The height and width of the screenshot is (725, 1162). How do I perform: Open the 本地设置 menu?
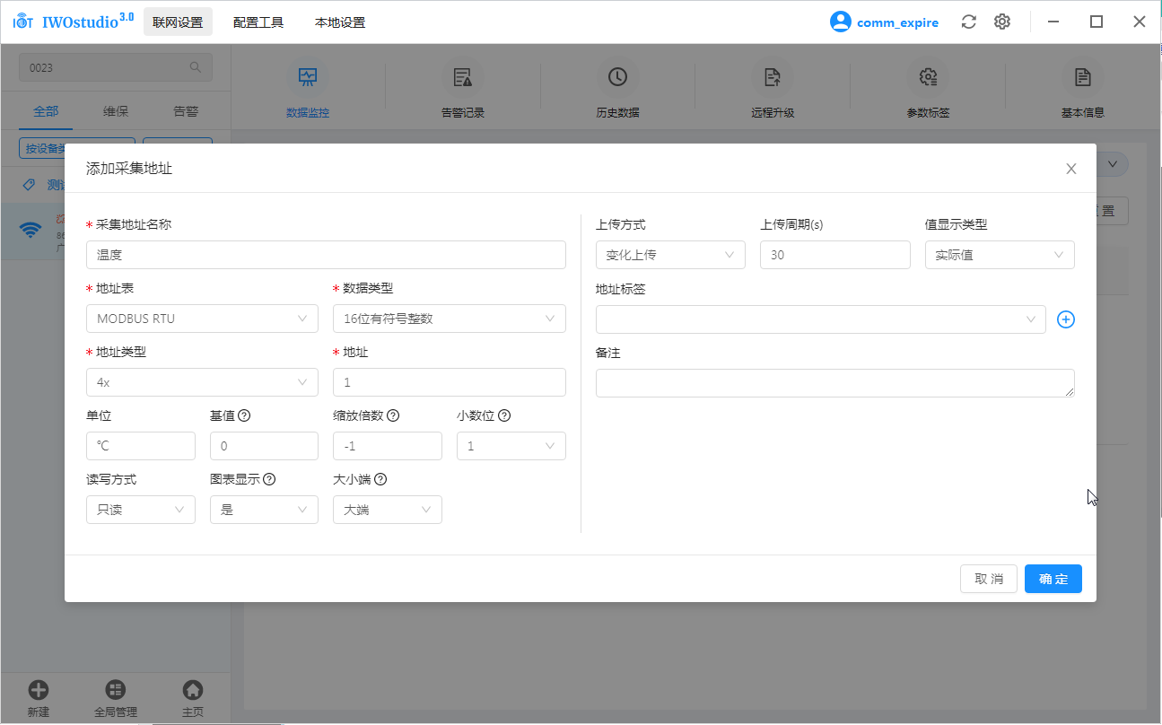[340, 22]
